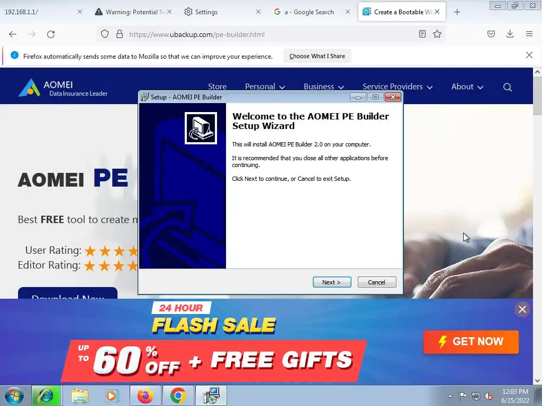Click the Setup - AOMEI PE Builder title bar icon
Screen dimensions: 542x406
[144, 97]
